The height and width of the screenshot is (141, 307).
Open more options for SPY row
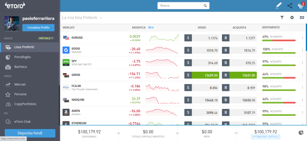click(x=303, y=63)
